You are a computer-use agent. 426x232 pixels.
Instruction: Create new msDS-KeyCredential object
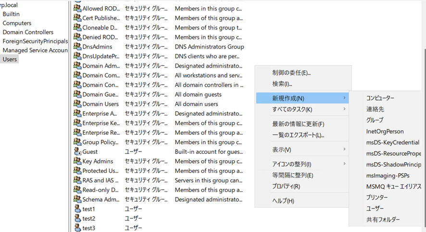point(393,142)
